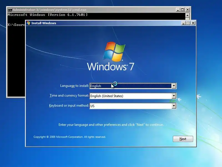Screen dimensions: 222x167
Task: Click the Install Windows title bar icon
Action: 29,23
